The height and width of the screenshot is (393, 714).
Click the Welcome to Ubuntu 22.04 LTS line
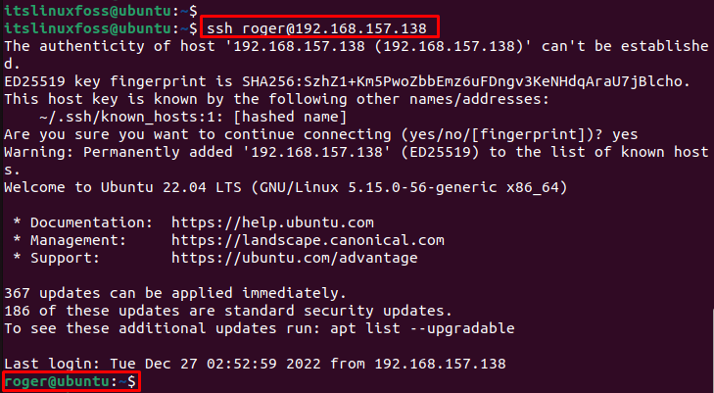pos(286,187)
